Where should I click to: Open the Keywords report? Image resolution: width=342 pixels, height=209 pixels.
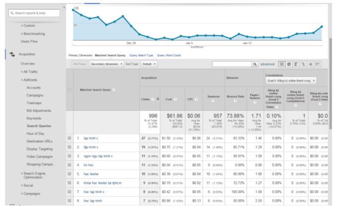(x=34, y=118)
